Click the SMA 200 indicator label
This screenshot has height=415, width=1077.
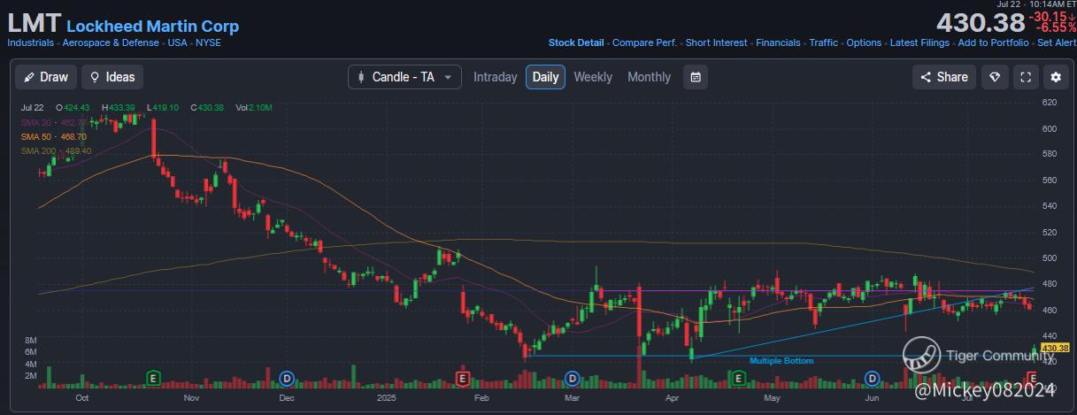click(x=57, y=151)
